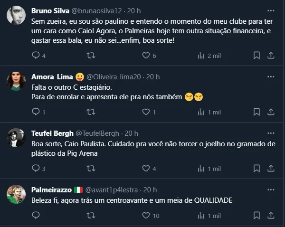The width and height of the screenshot is (285, 227).
Task: Bookmark Palmeirazzo's tweet
Action: point(256,215)
